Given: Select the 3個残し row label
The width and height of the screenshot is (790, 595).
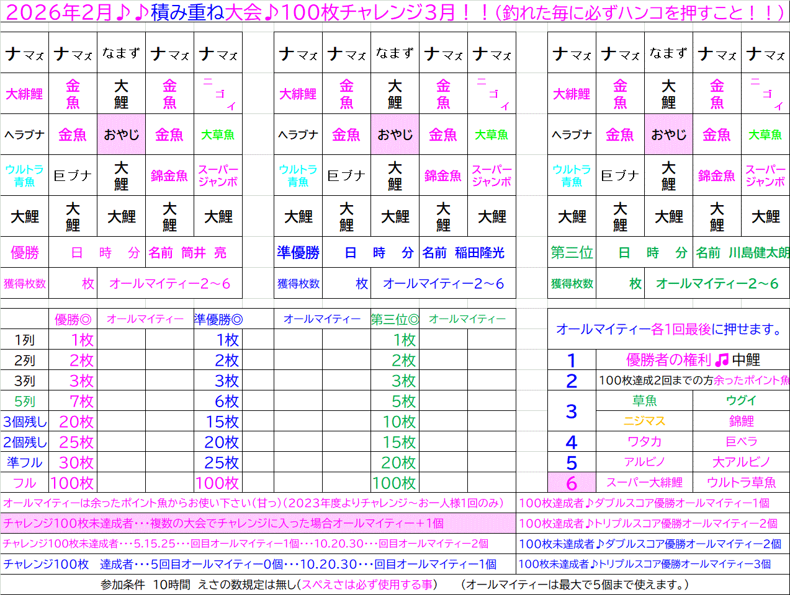Looking at the screenshot, I should (x=25, y=421).
